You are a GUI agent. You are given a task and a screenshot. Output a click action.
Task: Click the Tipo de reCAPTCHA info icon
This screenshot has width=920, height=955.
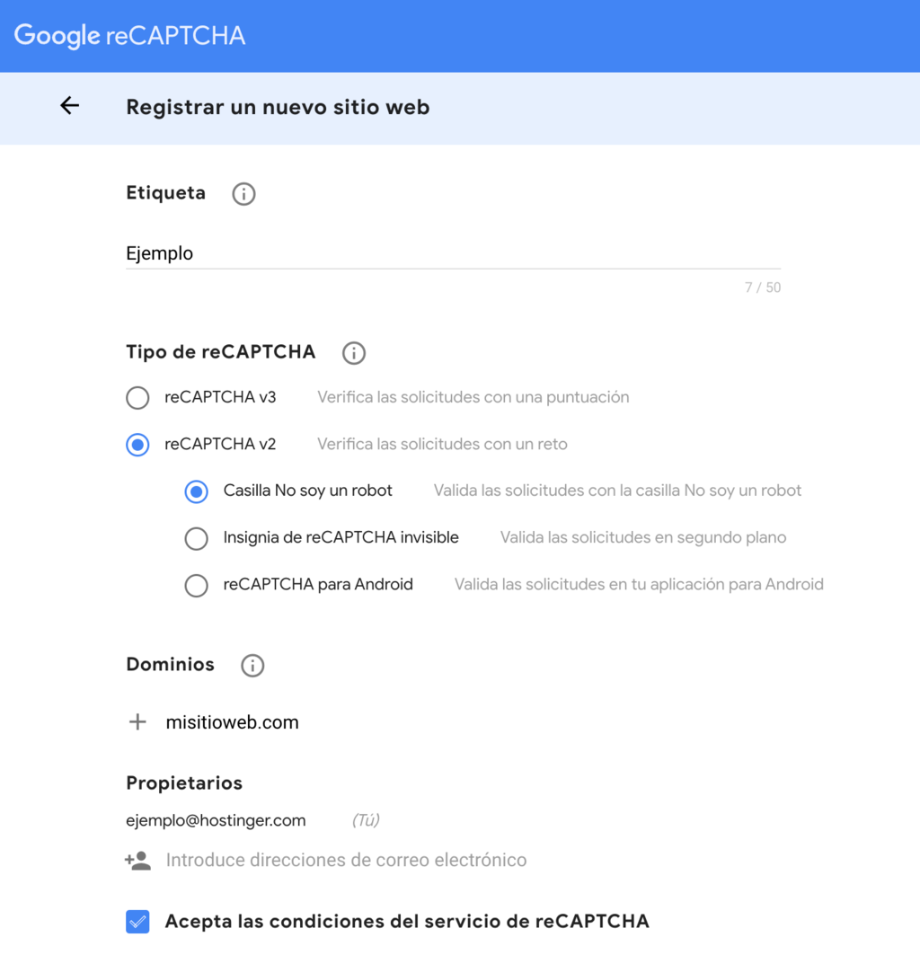click(x=354, y=353)
